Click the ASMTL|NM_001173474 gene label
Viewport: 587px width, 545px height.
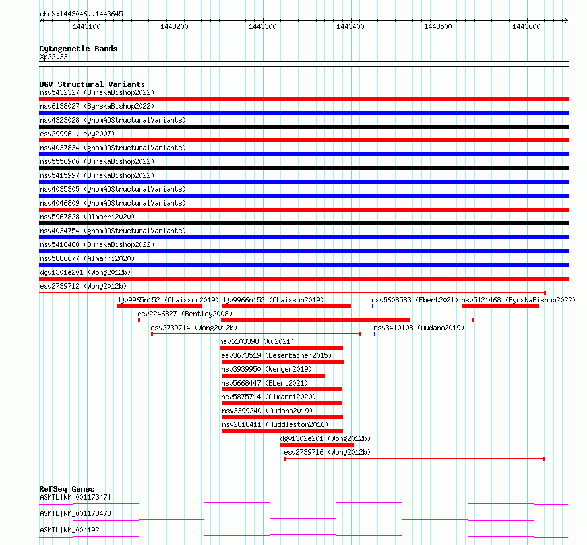tap(75, 497)
